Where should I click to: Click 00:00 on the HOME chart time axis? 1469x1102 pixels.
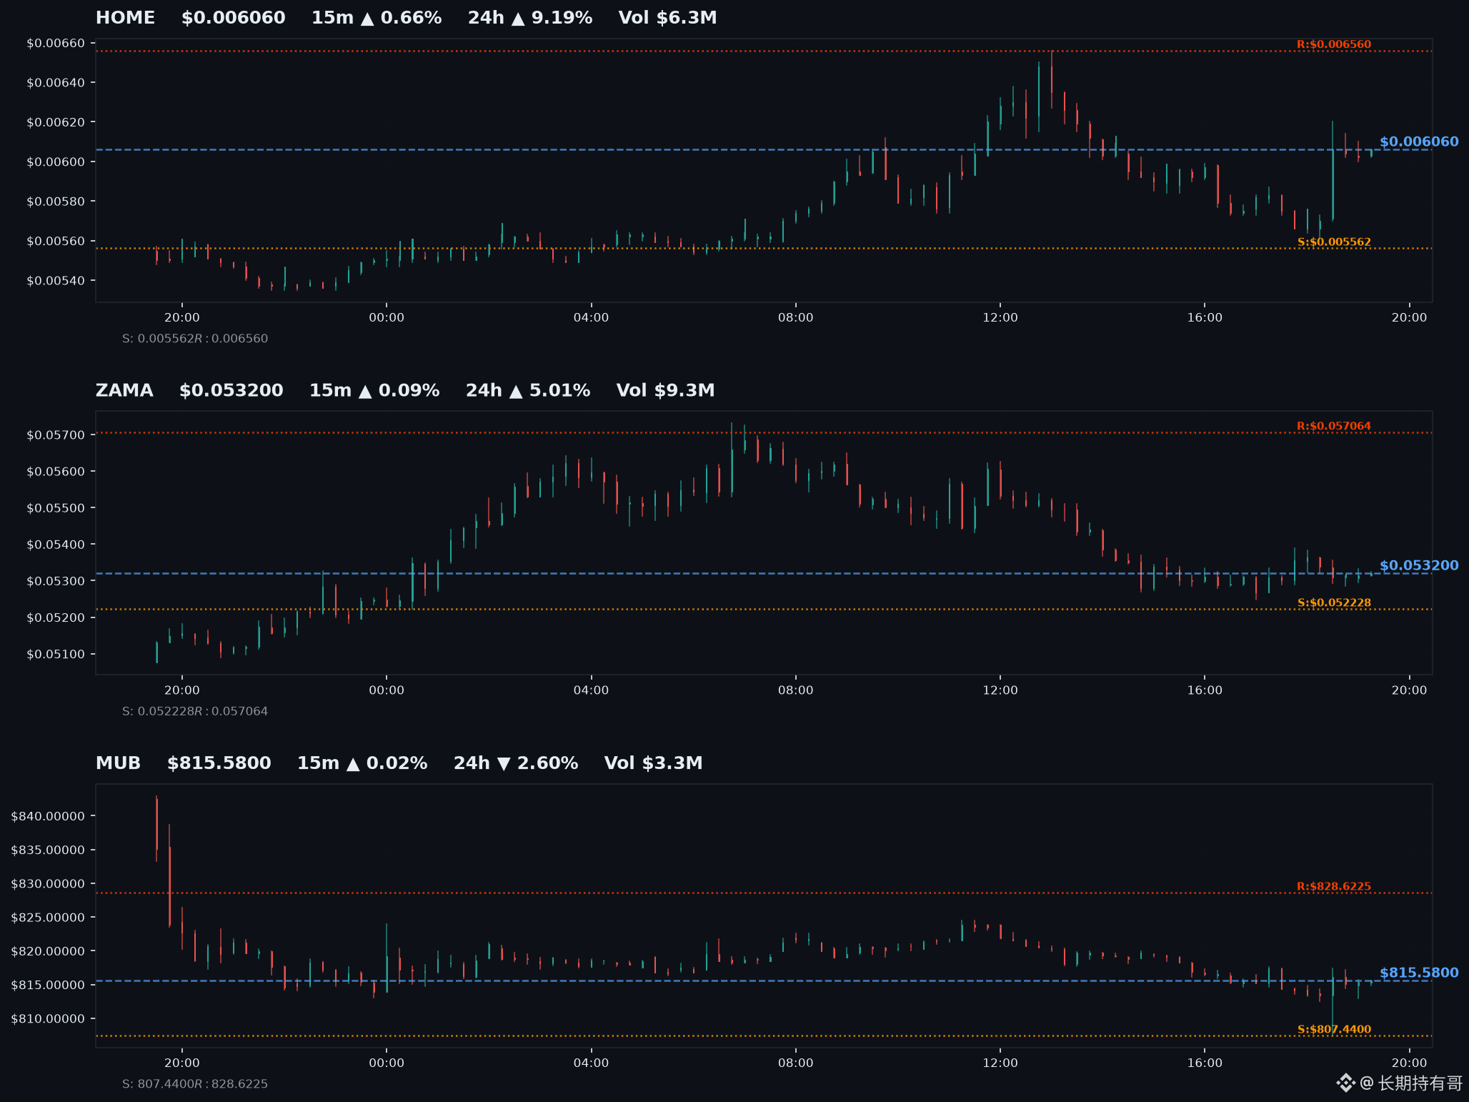click(x=387, y=317)
